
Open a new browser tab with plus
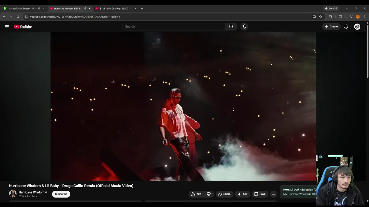[x=142, y=8]
